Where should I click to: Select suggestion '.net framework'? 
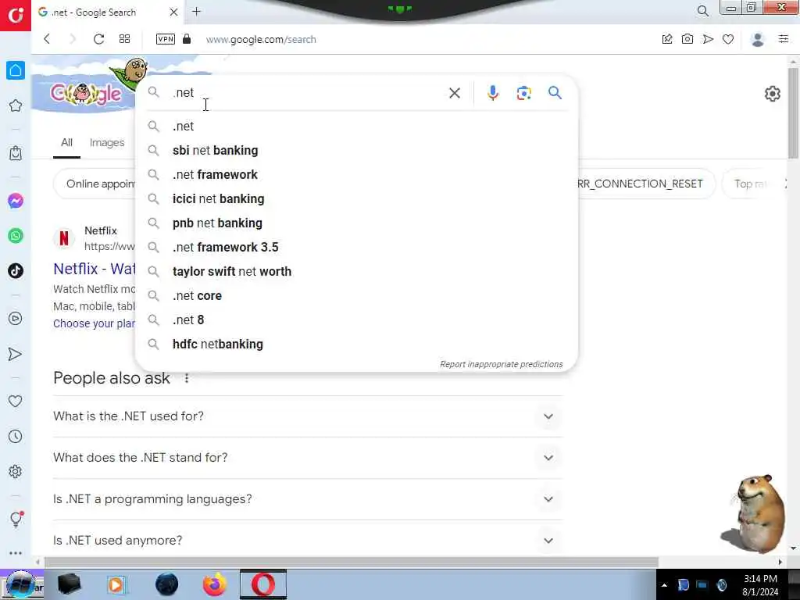356,174
